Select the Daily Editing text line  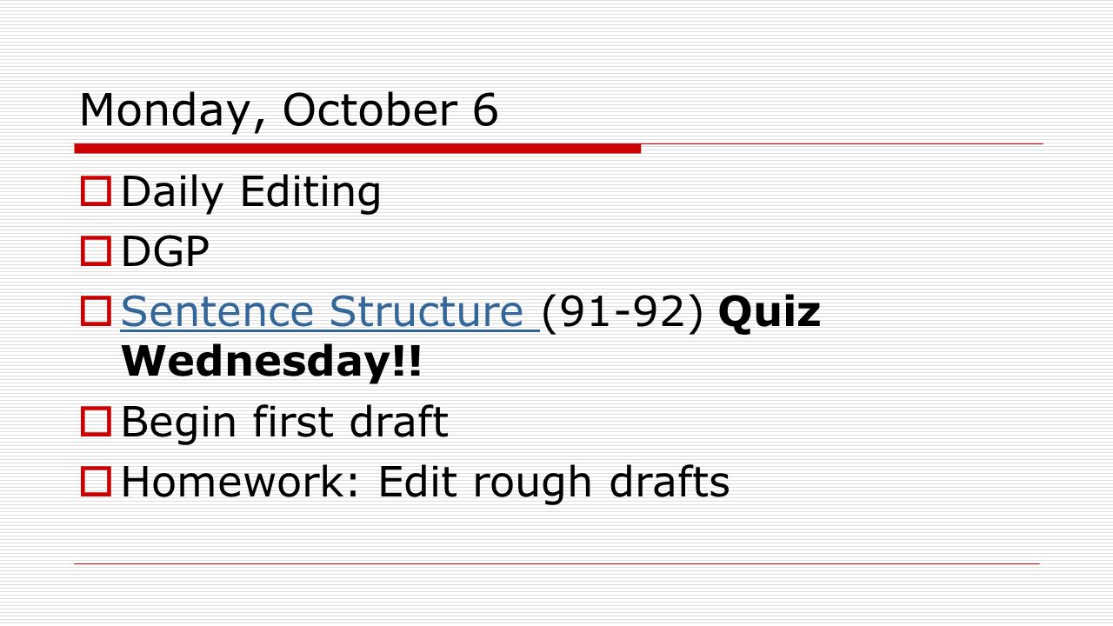pos(251,193)
